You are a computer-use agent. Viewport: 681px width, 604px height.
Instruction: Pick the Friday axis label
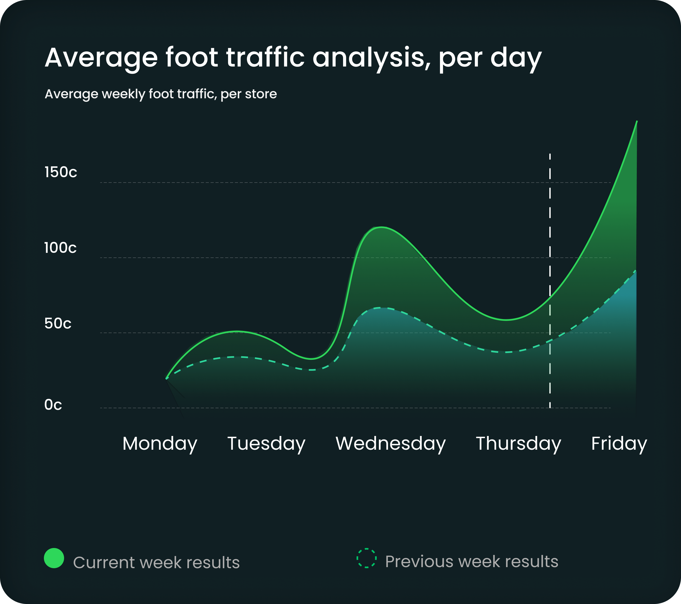pos(619,444)
